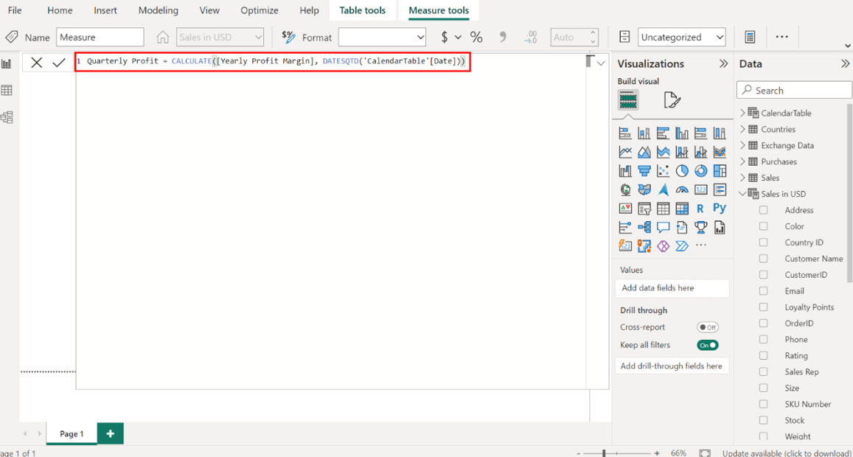Open the Modeling ribbon tab
Viewport: 853px width, 457px height.
click(158, 10)
